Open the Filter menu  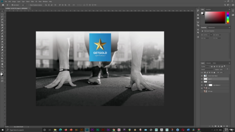pos(32,1)
